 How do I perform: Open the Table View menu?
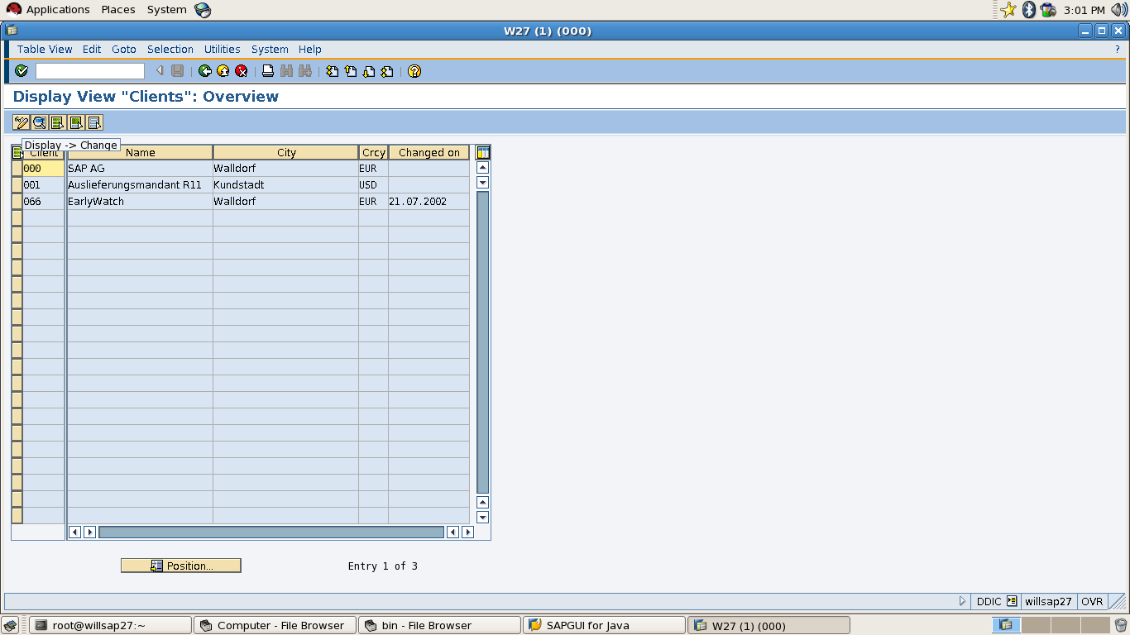coord(45,49)
